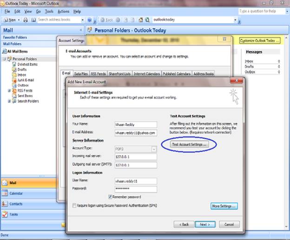Toggle Remember password checkbox
Screen dimensions: 290x240
pos(110,197)
